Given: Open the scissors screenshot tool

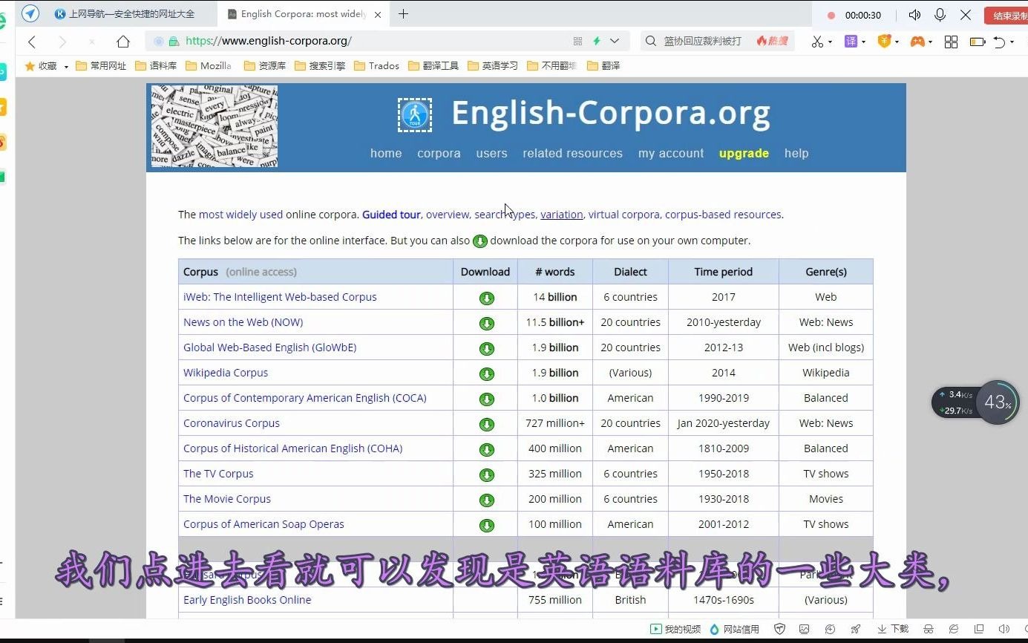Looking at the screenshot, I should click(x=817, y=42).
